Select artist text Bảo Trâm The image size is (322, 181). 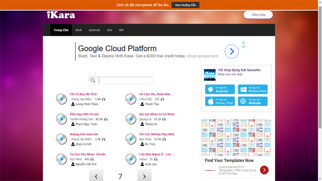(x=145, y=139)
